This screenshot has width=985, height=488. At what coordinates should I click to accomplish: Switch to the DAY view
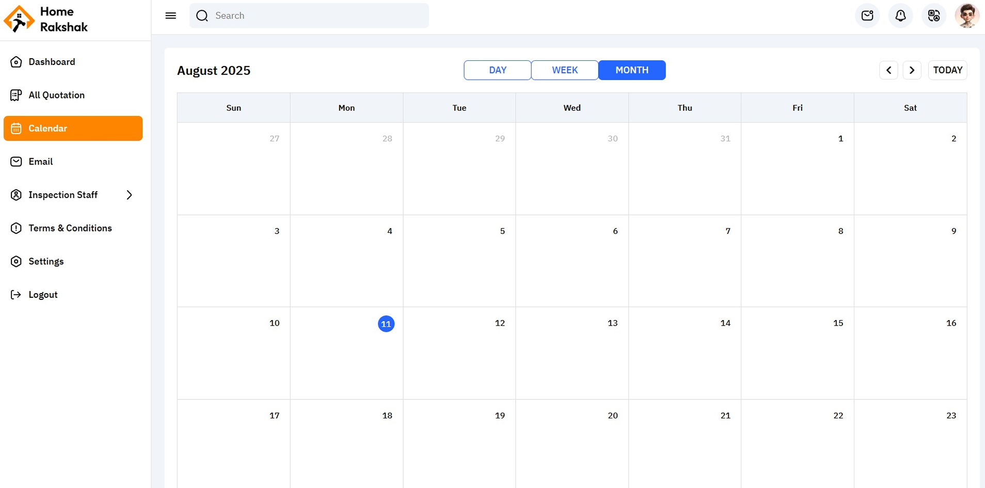point(497,70)
